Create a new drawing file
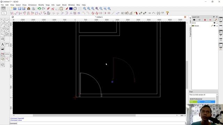 pos(11,9)
